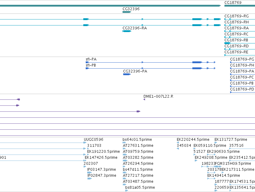Select CG18769-RD transcript label

click(236, 46)
